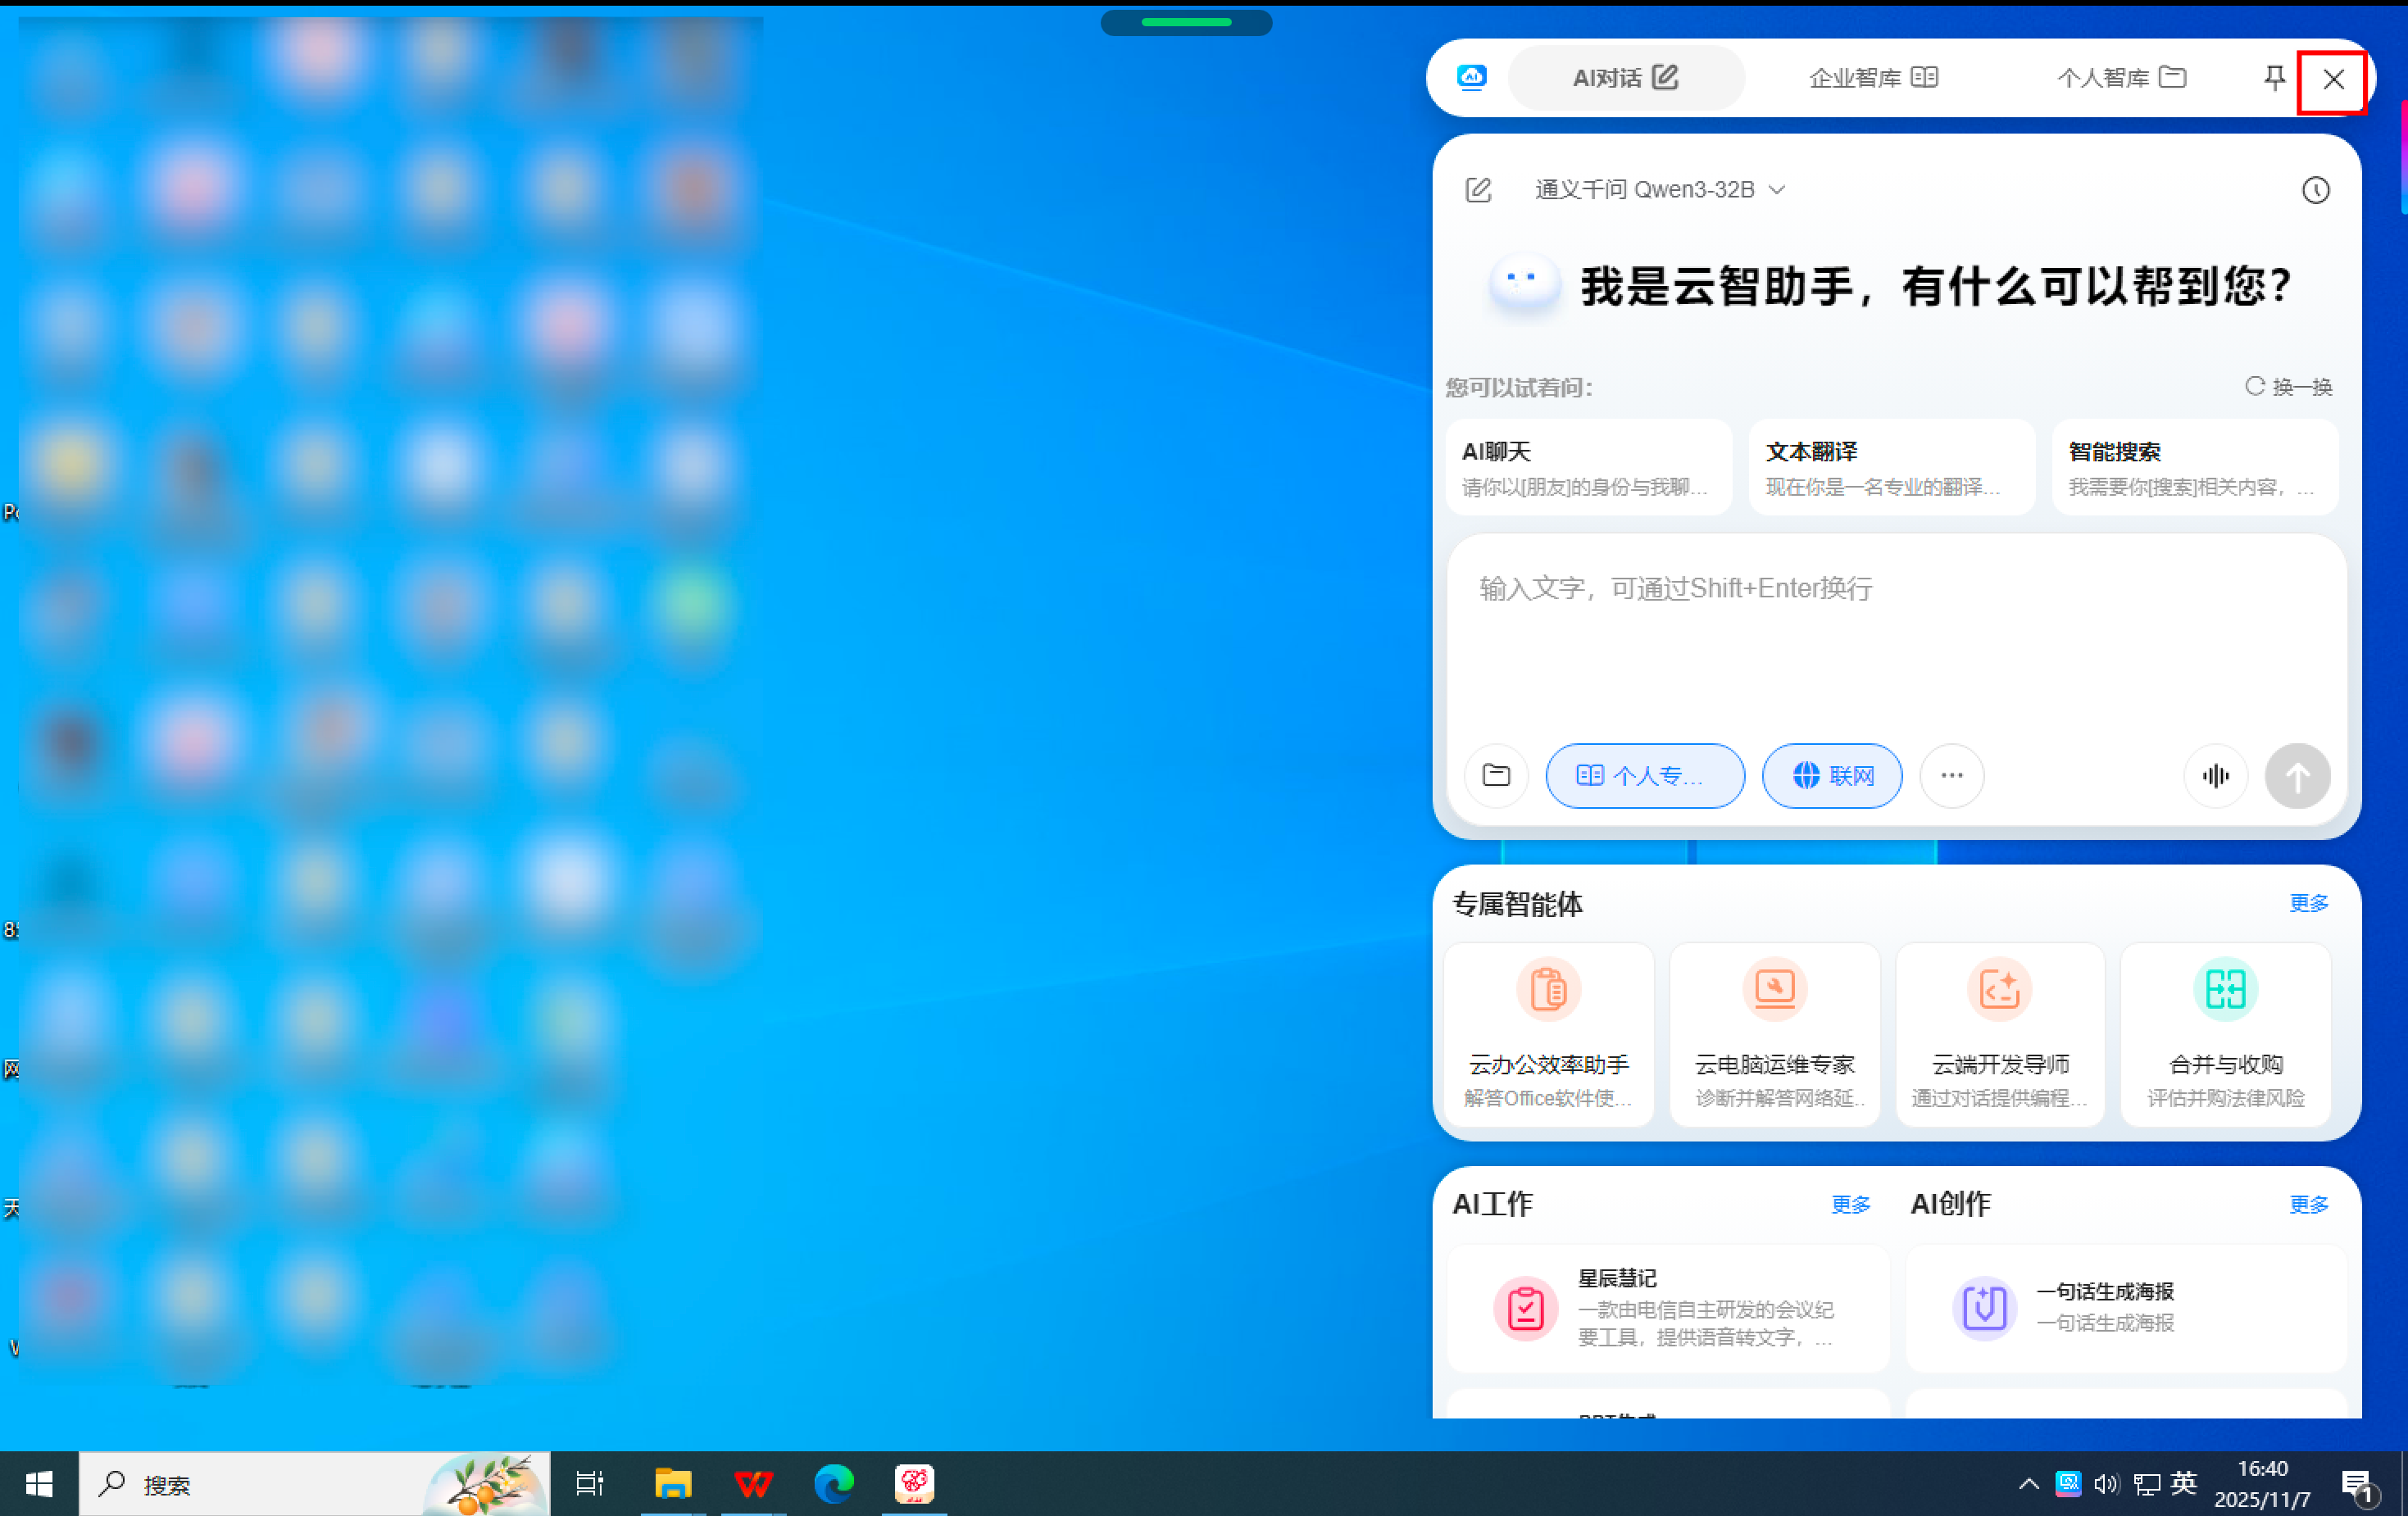Screen dimensions: 2408x1516
Task: Start new chat with edit icon
Action: coord(1478,190)
